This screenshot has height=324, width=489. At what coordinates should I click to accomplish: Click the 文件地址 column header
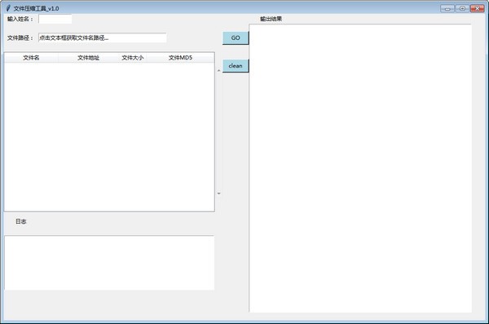pyautogui.click(x=89, y=58)
